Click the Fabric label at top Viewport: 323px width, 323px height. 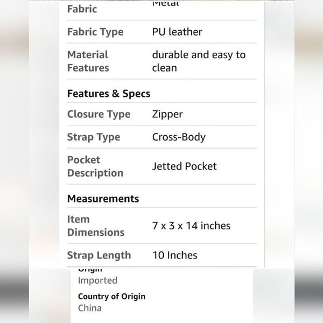(x=82, y=9)
